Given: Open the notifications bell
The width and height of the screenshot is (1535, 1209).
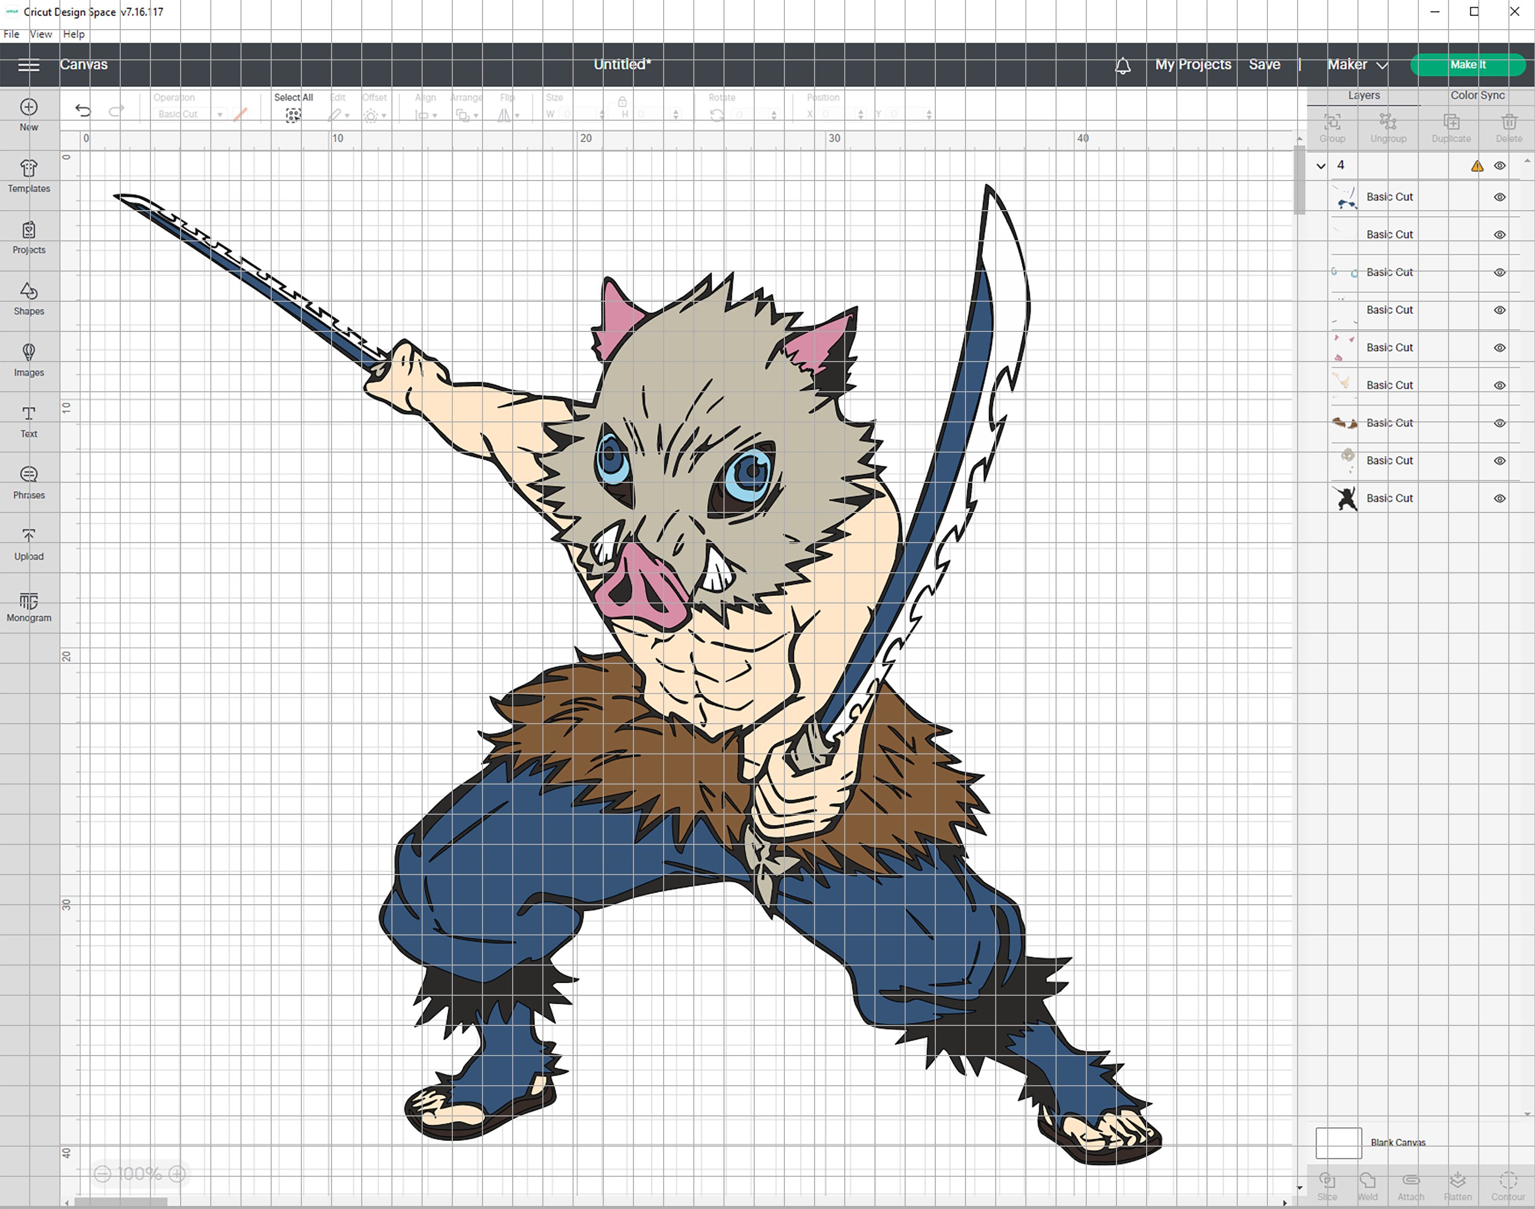Looking at the screenshot, I should tap(1123, 65).
